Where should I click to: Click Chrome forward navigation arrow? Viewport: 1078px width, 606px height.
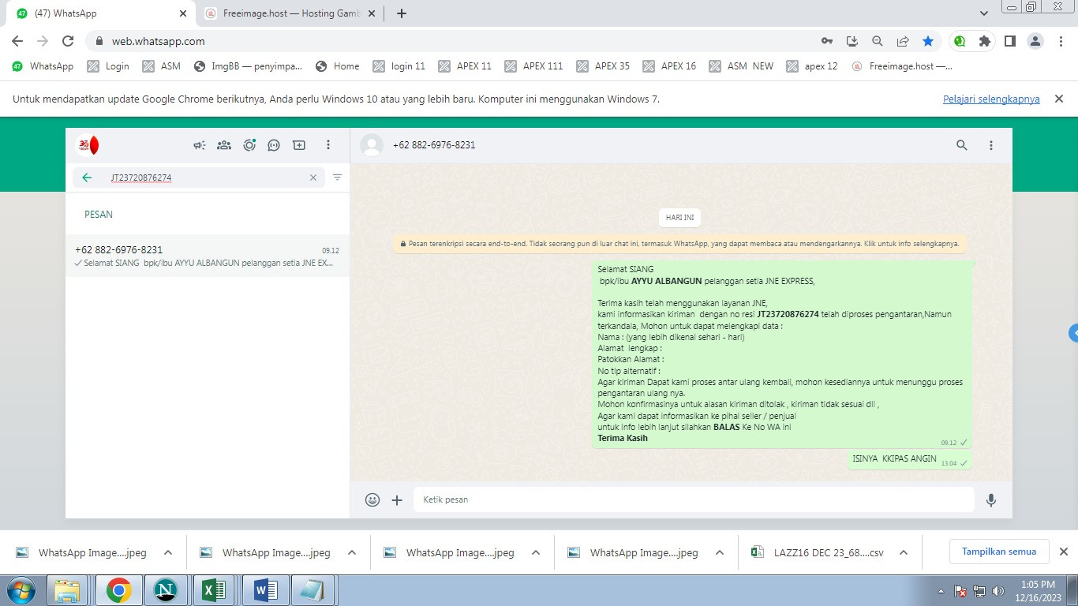(x=43, y=41)
